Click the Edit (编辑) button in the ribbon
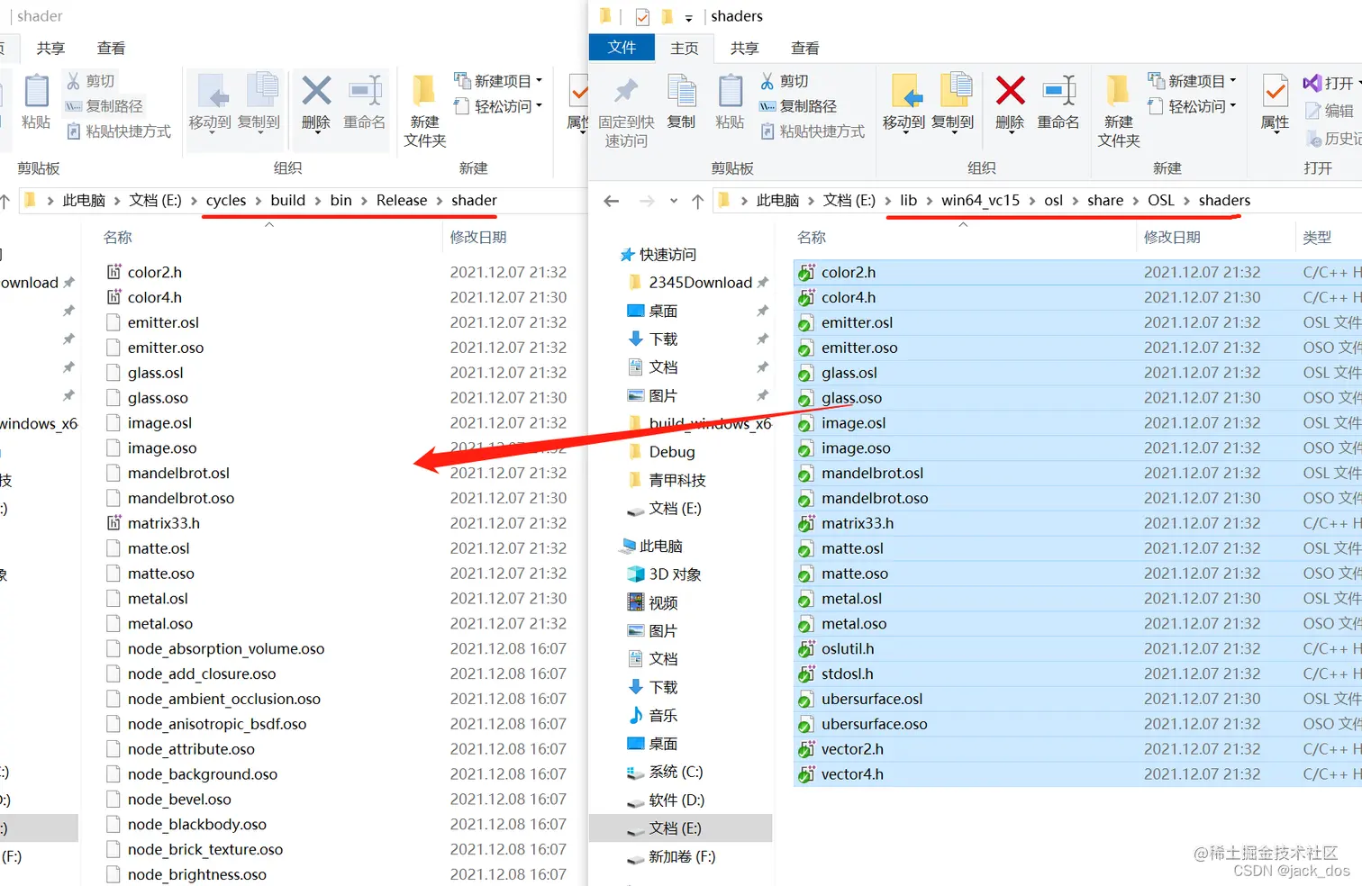The width and height of the screenshot is (1362, 886). pyautogui.click(x=1330, y=111)
